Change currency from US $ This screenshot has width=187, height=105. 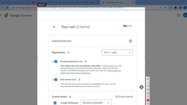tap(128, 26)
